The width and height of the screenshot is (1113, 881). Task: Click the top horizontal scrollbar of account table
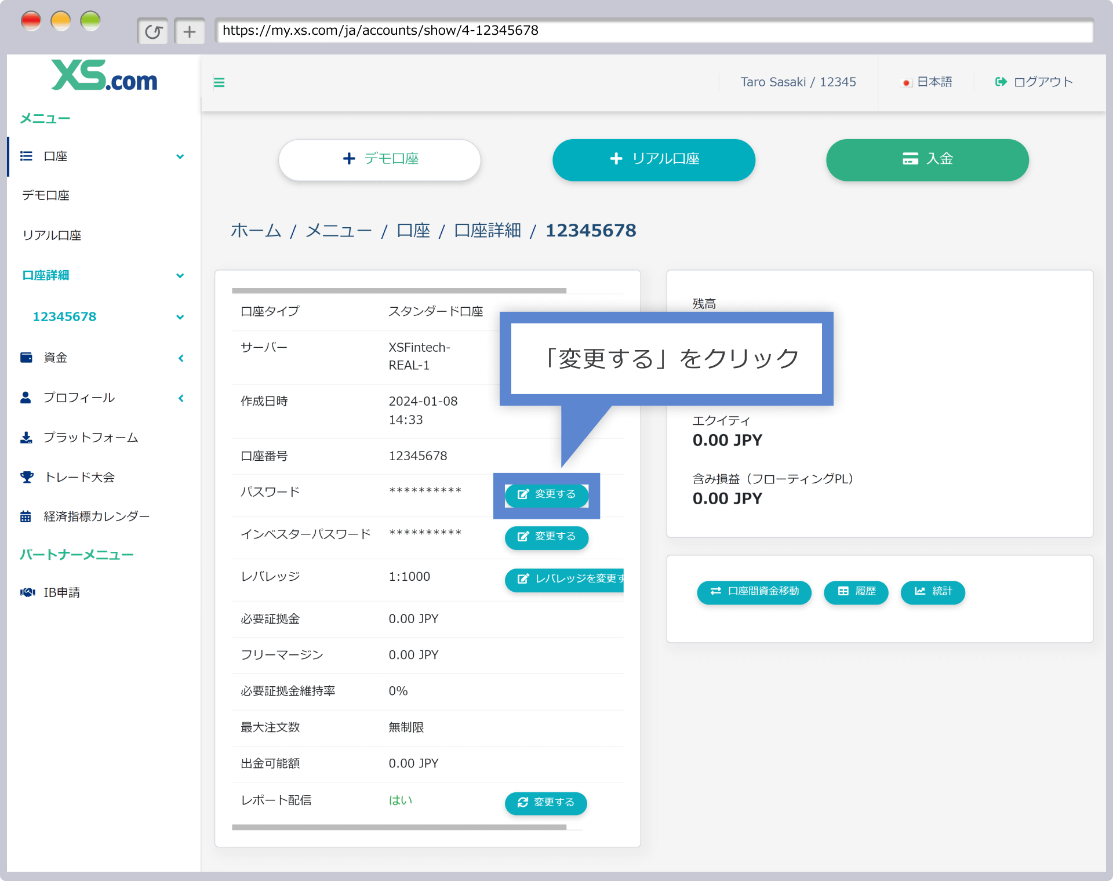coord(399,290)
